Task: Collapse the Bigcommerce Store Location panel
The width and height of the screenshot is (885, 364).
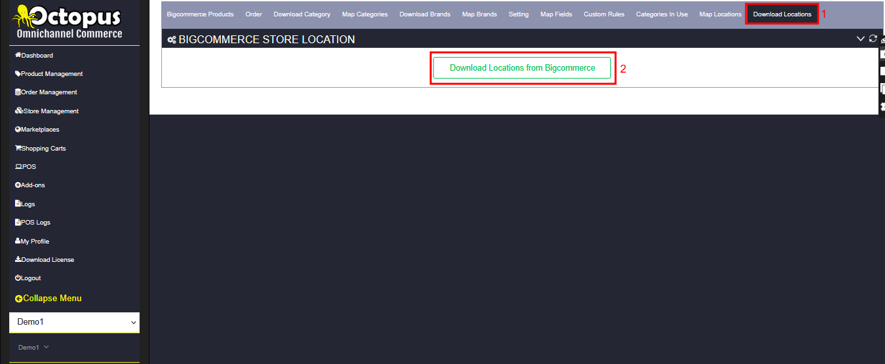Action: pyautogui.click(x=861, y=39)
